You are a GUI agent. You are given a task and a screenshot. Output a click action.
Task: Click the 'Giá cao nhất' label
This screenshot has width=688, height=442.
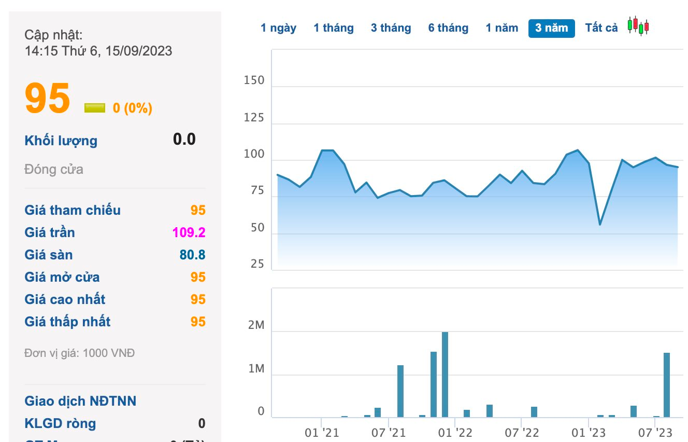coord(65,299)
